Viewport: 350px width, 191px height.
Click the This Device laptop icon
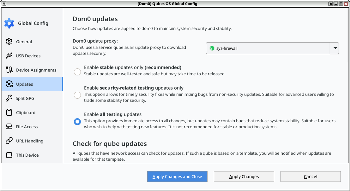(x=9, y=155)
